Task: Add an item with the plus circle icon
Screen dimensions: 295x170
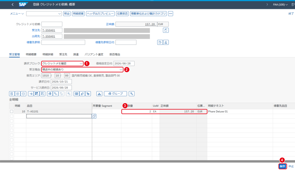Action: click(x=18, y=94)
